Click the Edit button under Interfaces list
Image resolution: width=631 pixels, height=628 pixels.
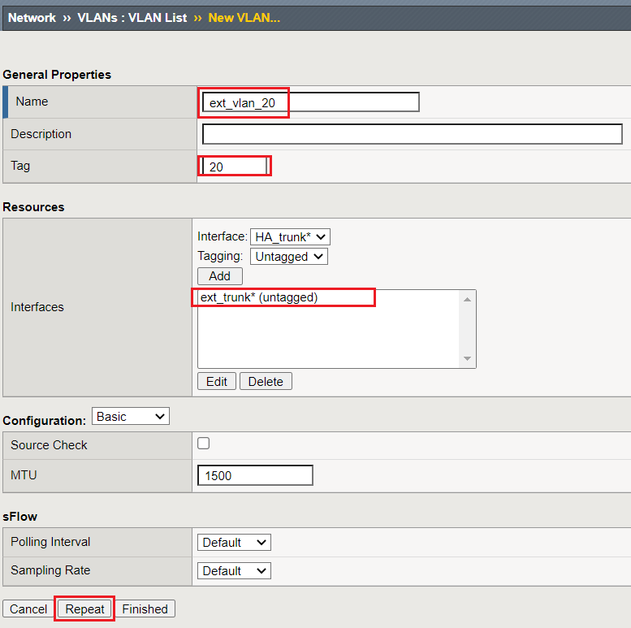point(217,381)
